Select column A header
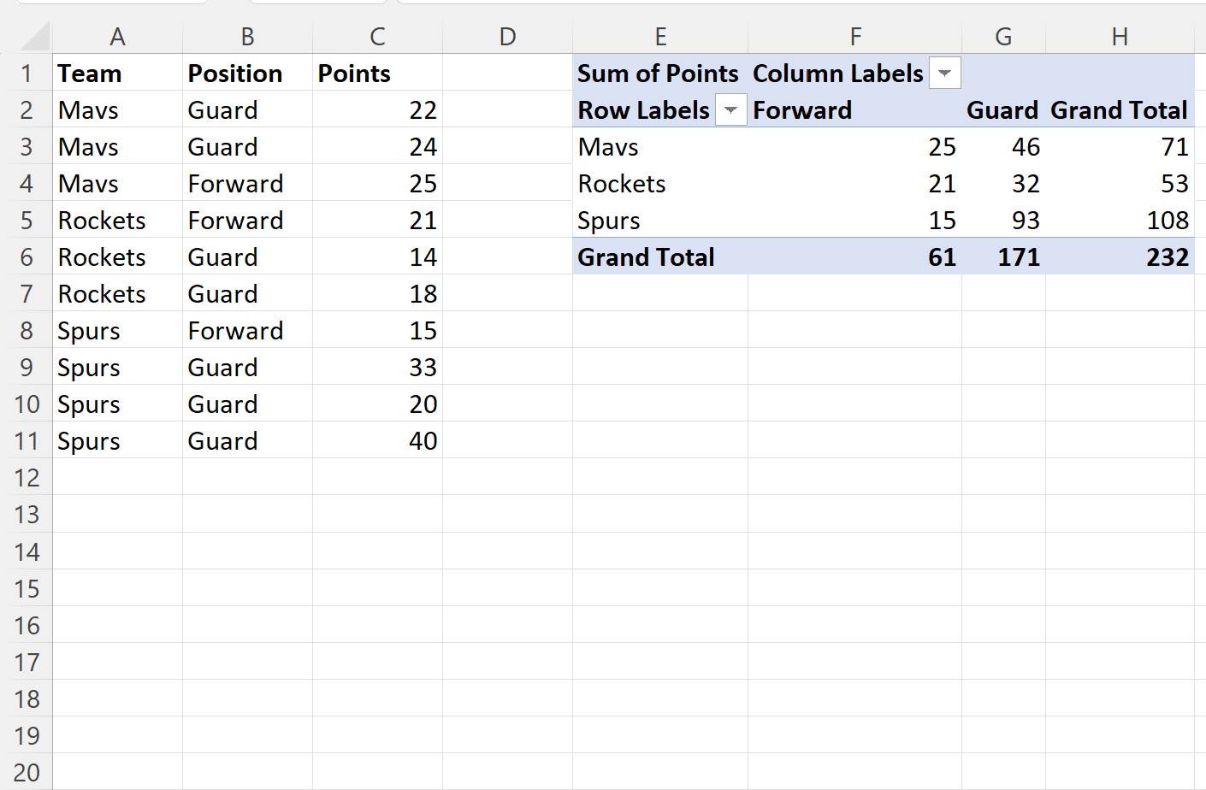The width and height of the screenshot is (1206, 790). [x=118, y=37]
